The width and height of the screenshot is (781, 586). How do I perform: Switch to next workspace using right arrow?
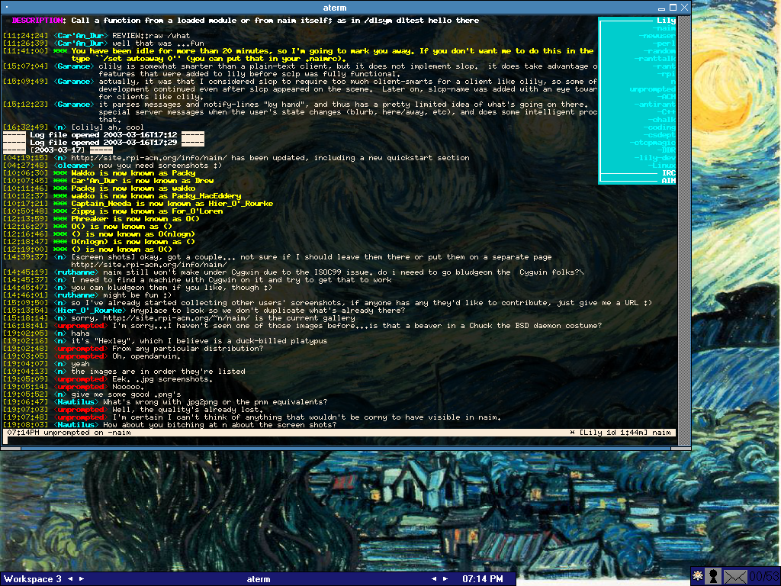click(80, 579)
